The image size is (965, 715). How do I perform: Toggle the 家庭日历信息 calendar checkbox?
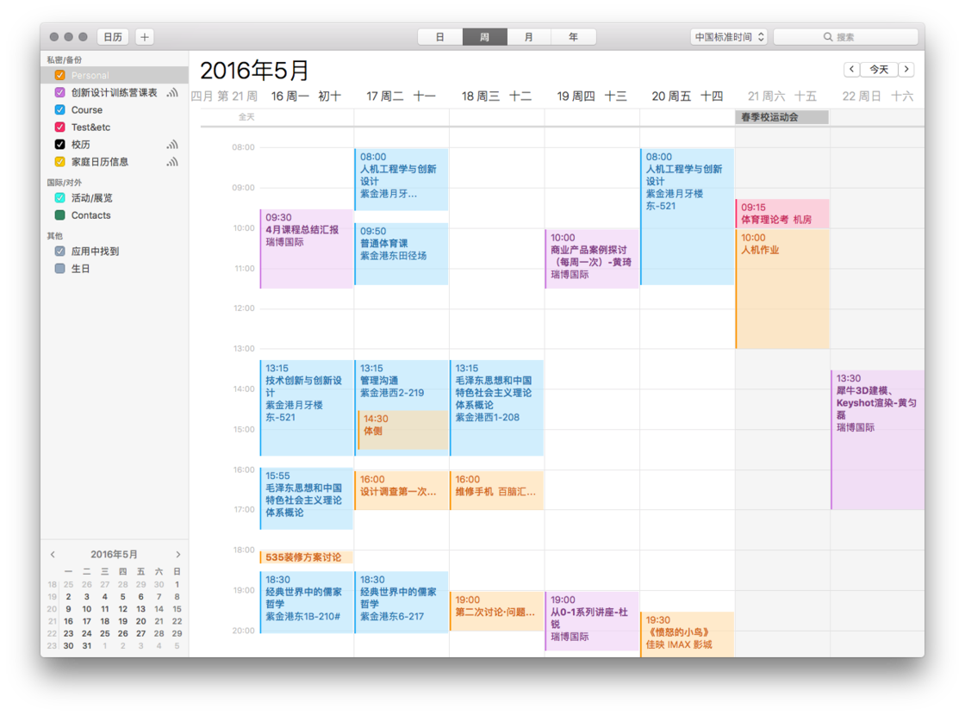59,162
